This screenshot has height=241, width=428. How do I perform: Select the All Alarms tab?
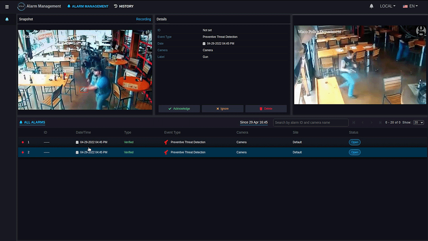pos(32,122)
